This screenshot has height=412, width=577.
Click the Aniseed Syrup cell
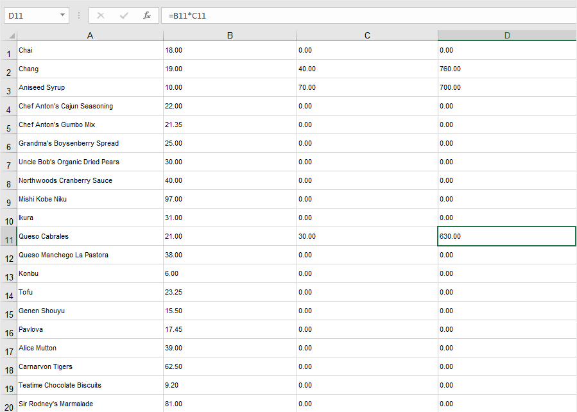[x=90, y=87]
